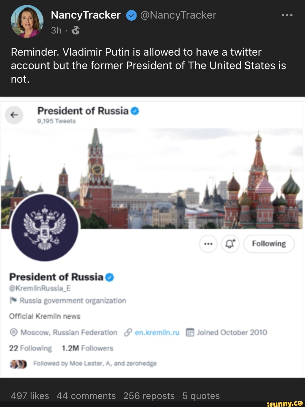The height and width of the screenshot is (407, 305).
Task: Click the back arrow on the profile
Action: pos(14,115)
